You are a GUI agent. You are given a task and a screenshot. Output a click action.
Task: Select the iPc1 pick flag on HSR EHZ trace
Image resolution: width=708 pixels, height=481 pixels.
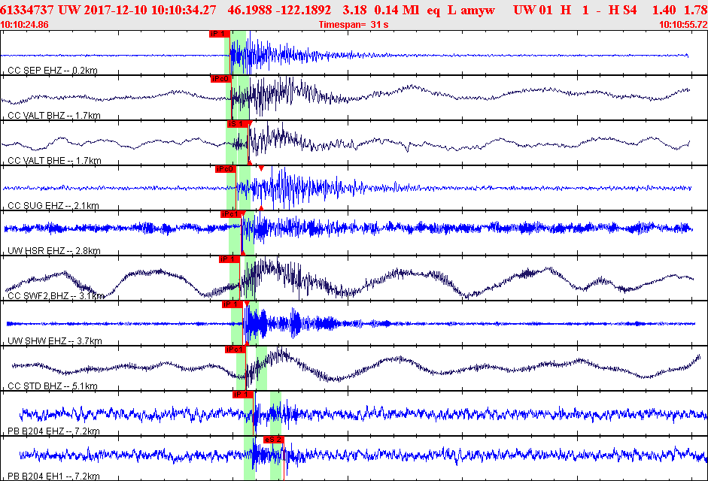pyautogui.click(x=231, y=214)
